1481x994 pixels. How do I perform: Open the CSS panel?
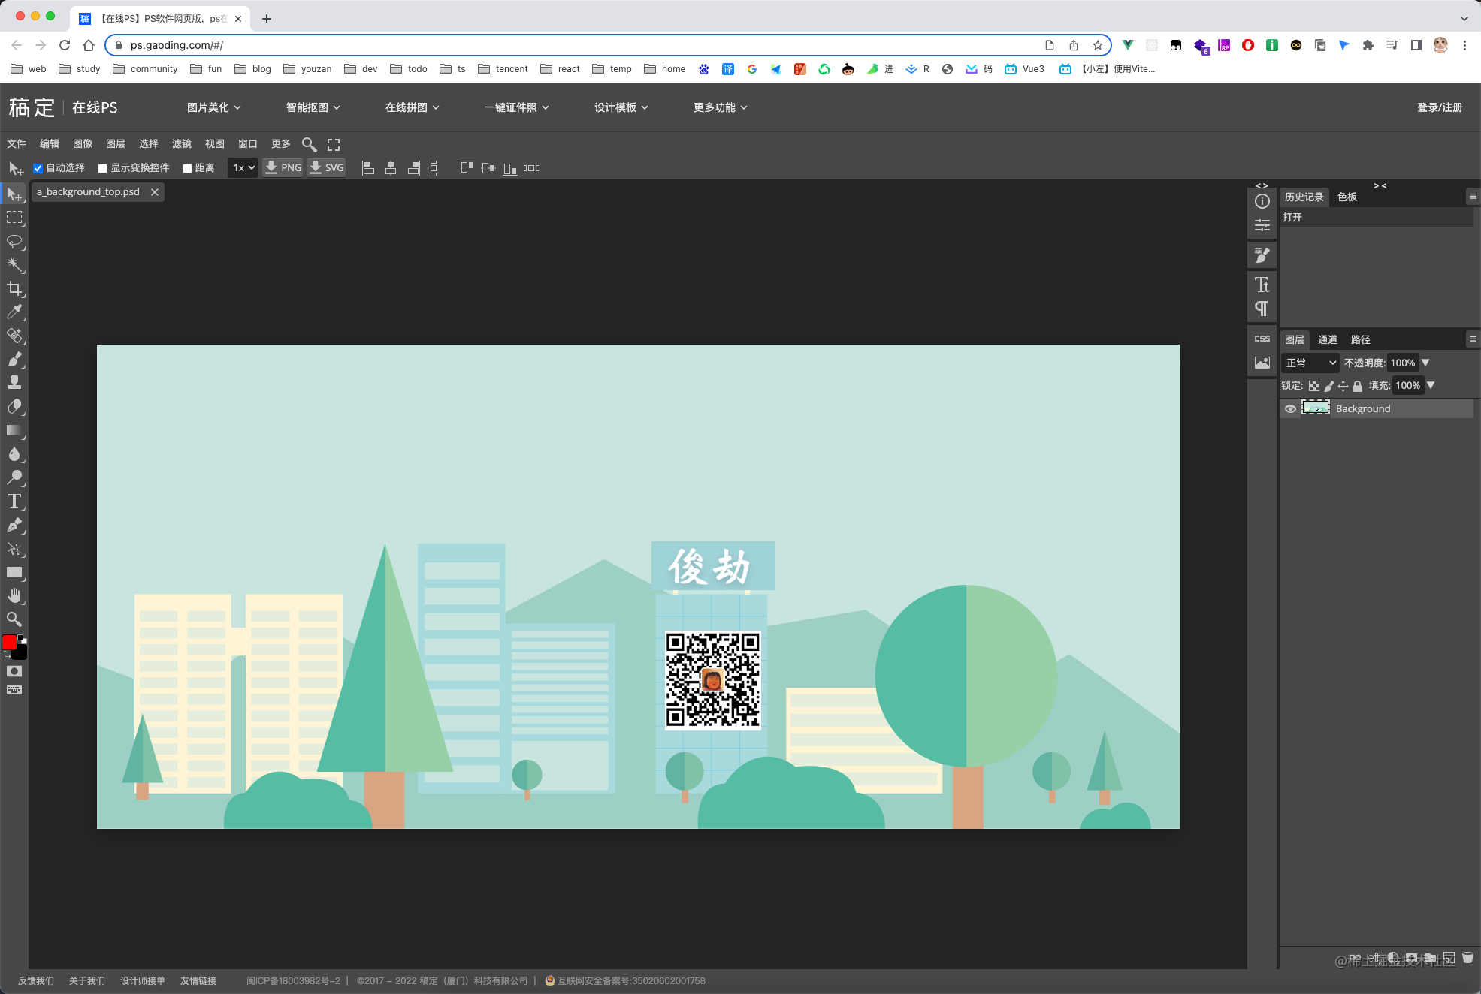pyautogui.click(x=1262, y=339)
